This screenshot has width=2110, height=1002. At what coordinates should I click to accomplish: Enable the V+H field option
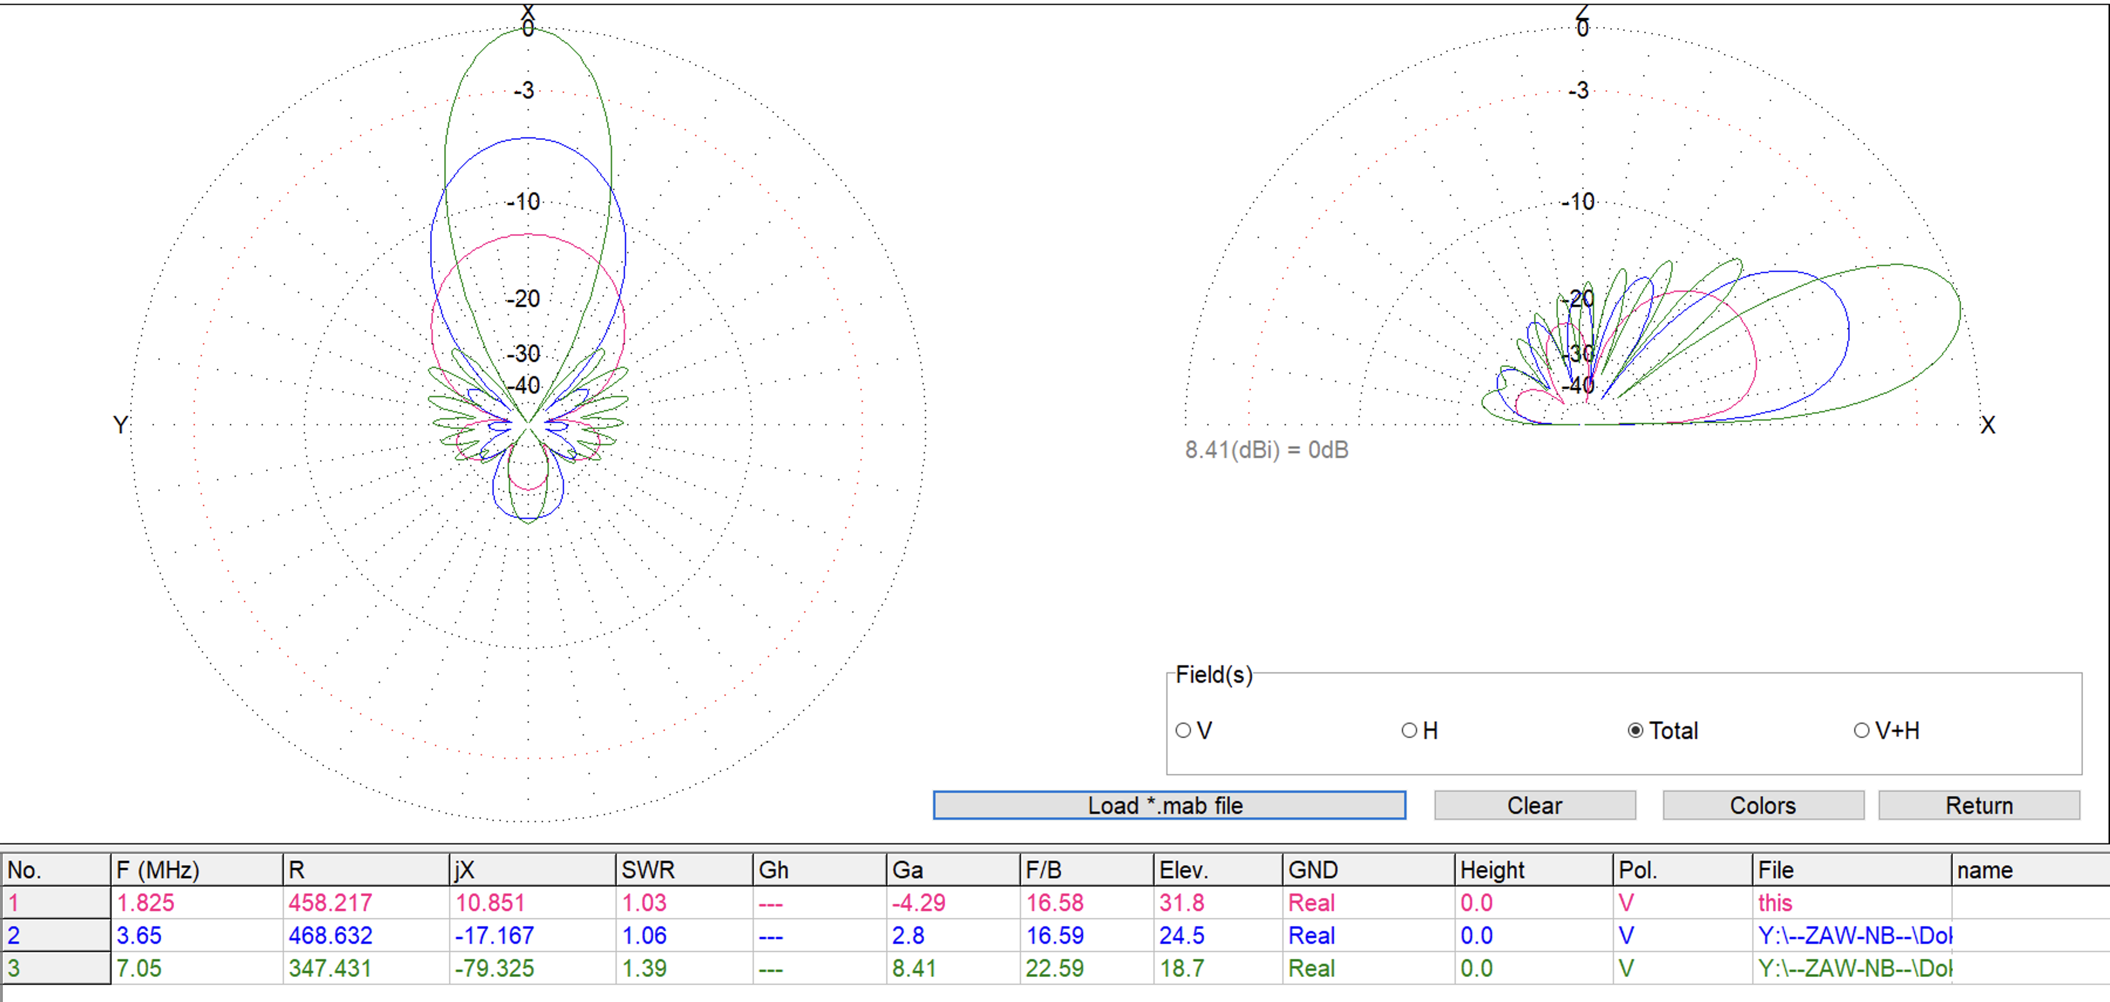(1861, 730)
